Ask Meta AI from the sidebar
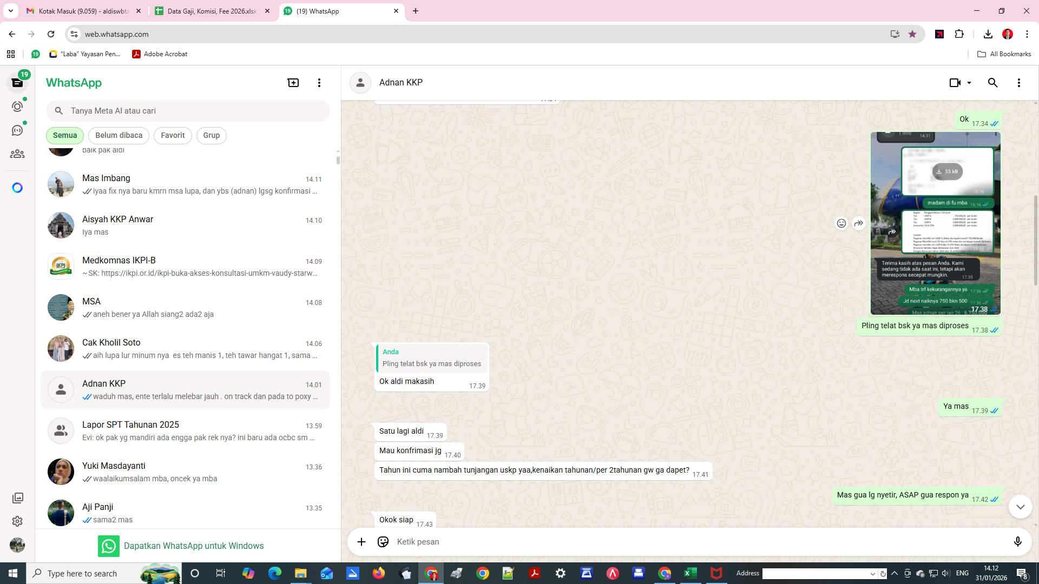Viewport: 1039px width, 584px height. pyautogui.click(x=17, y=187)
